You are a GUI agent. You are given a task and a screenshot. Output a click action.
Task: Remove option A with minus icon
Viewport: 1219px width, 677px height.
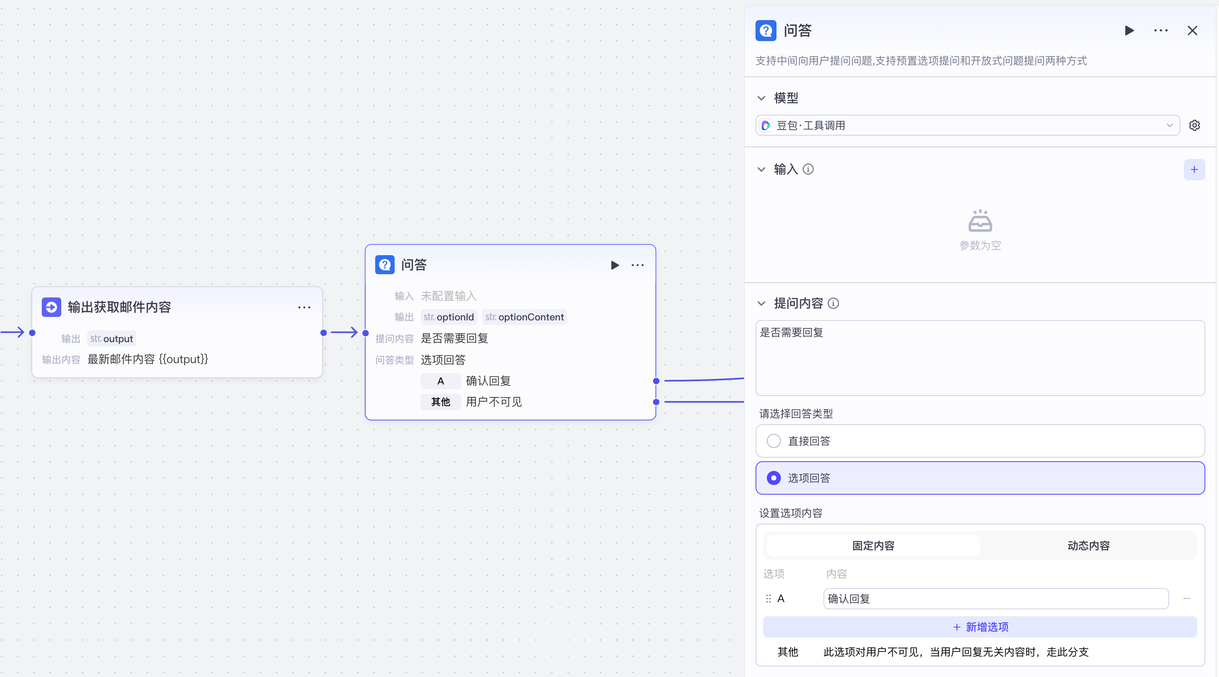1186,599
